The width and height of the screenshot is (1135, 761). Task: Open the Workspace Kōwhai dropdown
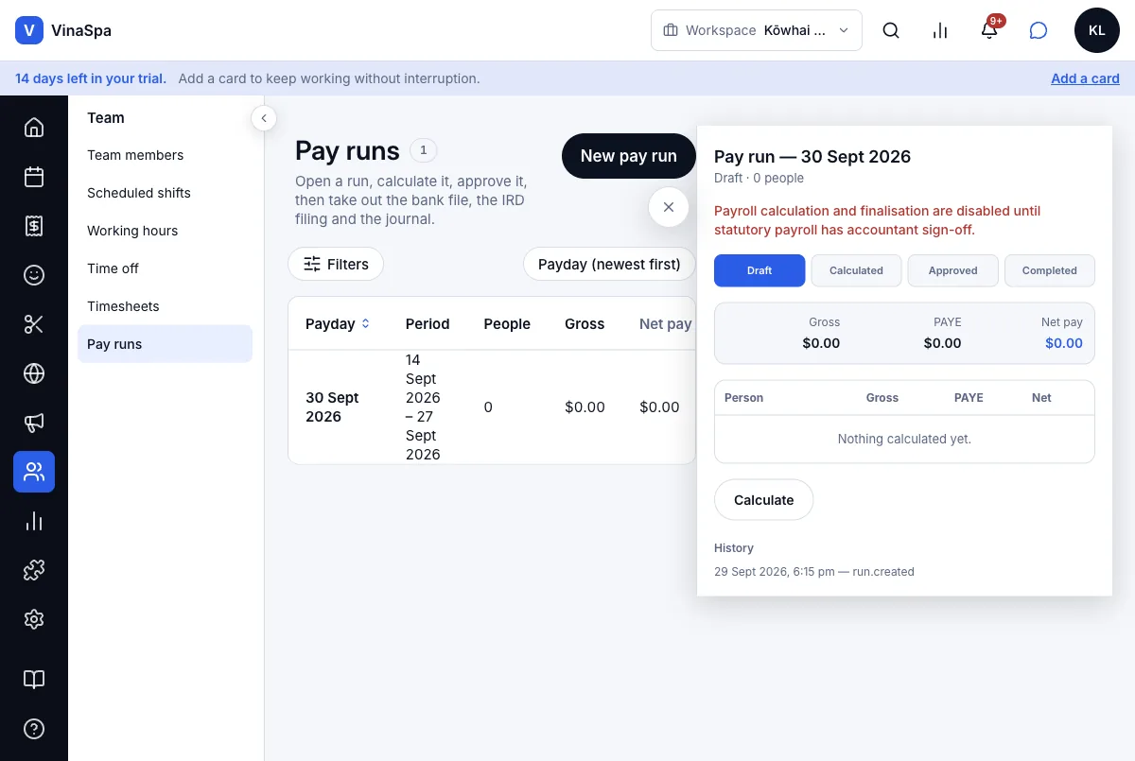[757, 30]
